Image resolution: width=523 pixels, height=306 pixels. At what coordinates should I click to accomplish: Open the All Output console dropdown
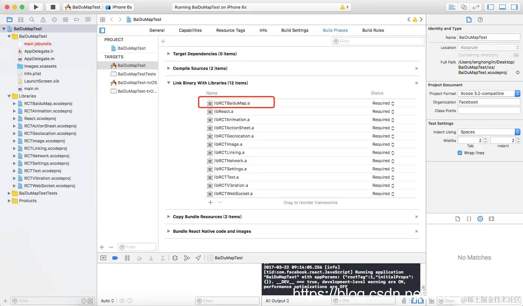(278, 301)
